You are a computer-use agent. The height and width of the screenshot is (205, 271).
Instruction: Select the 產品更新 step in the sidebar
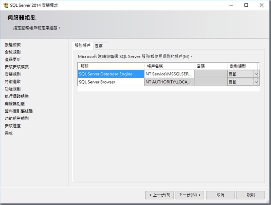pos(13,60)
